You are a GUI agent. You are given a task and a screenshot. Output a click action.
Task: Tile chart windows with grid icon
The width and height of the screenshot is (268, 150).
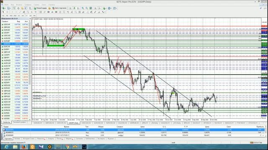click(90, 8)
